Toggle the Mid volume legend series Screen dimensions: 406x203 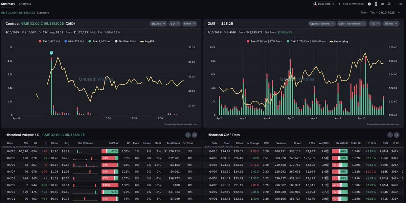click(x=74, y=41)
